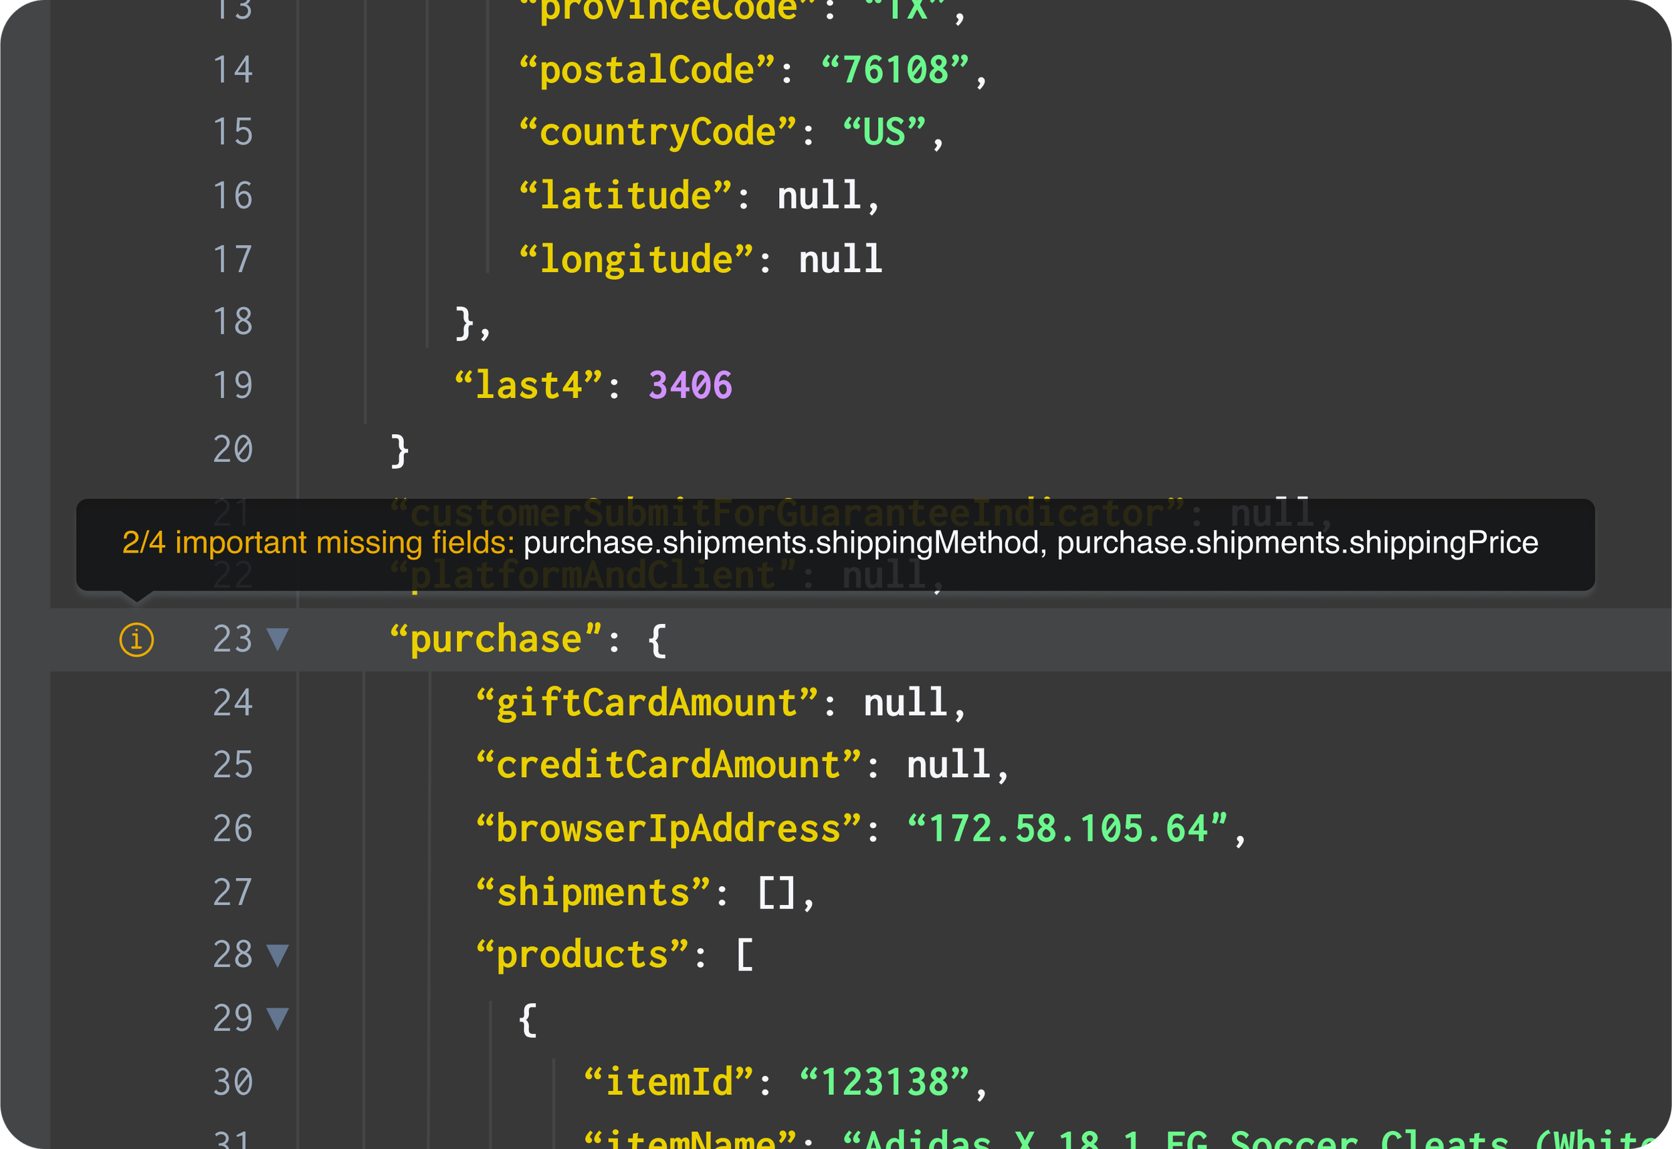This screenshot has width=1672, height=1149.
Task: Click the "giftCardAmount" key
Action: click(x=645, y=702)
